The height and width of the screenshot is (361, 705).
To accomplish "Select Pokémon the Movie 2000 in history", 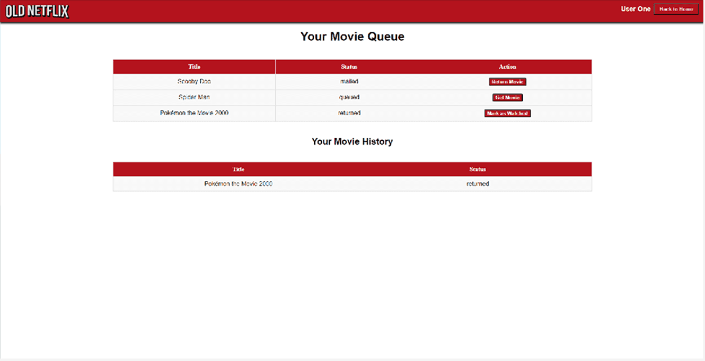I will pyautogui.click(x=239, y=184).
